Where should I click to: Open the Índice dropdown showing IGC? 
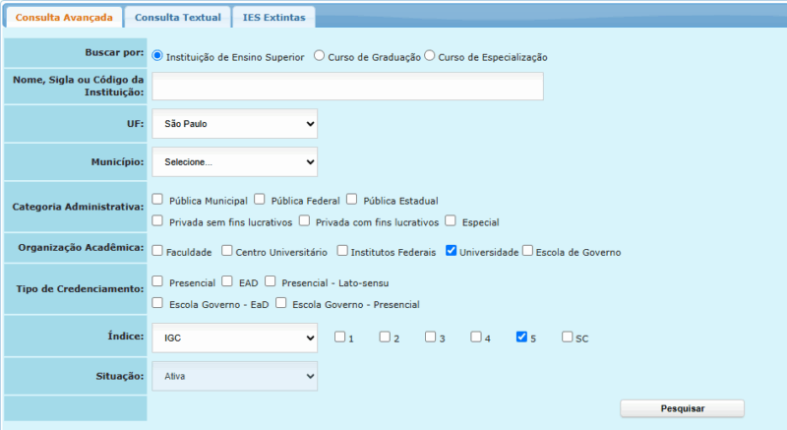(x=235, y=338)
